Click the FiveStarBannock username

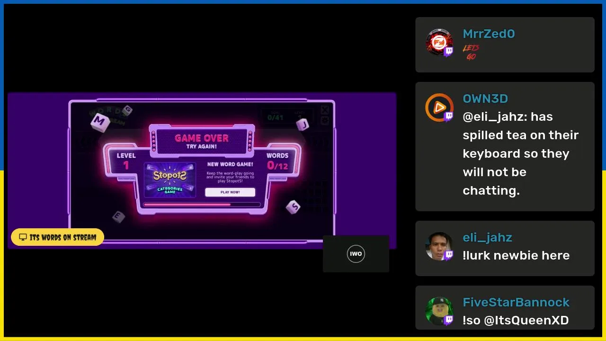(516, 302)
